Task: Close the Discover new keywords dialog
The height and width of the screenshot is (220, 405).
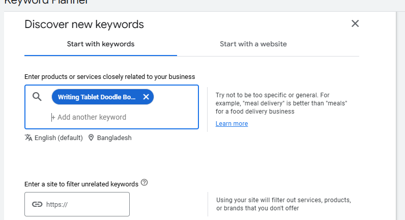Action: (x=355, y=23)
